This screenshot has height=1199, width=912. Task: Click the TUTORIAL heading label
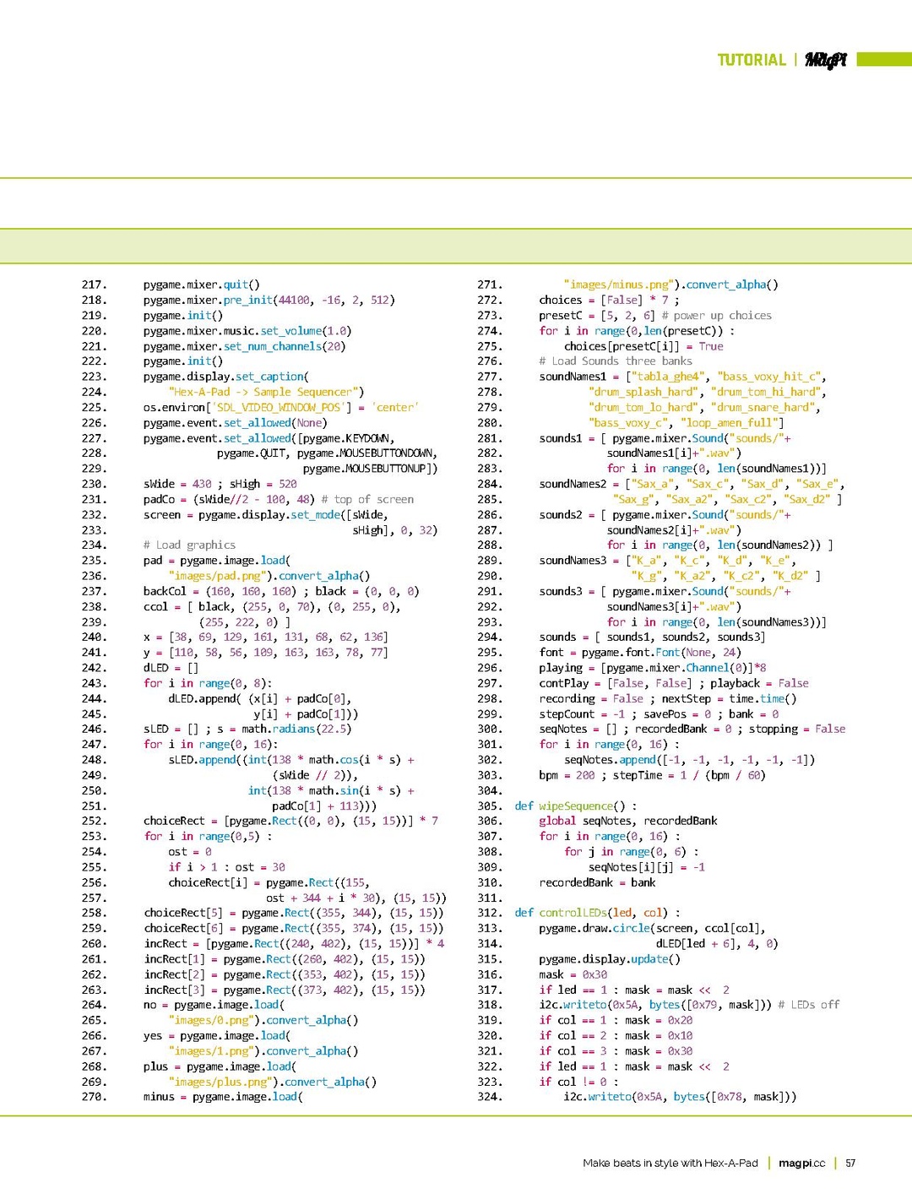click(x=751, y=60)
